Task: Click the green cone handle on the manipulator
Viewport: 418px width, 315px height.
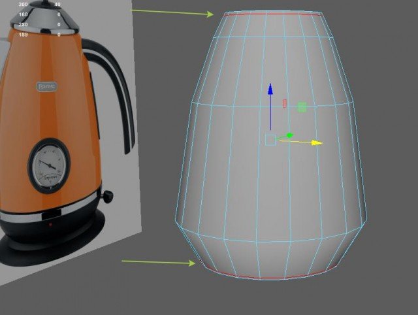Action: 287,135
